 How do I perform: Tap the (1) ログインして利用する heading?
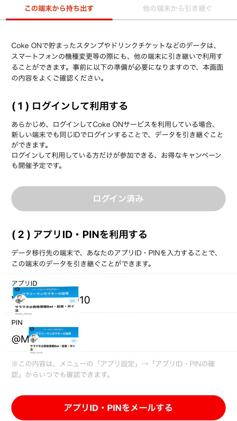point(70,106)
